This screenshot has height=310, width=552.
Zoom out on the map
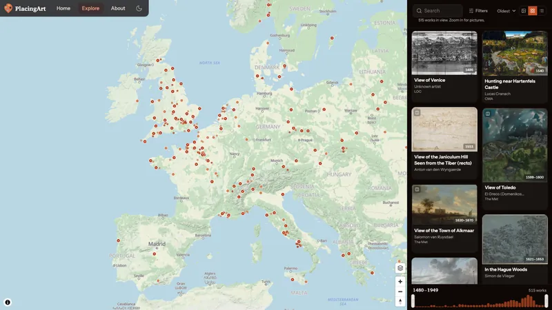click(400, 291)
